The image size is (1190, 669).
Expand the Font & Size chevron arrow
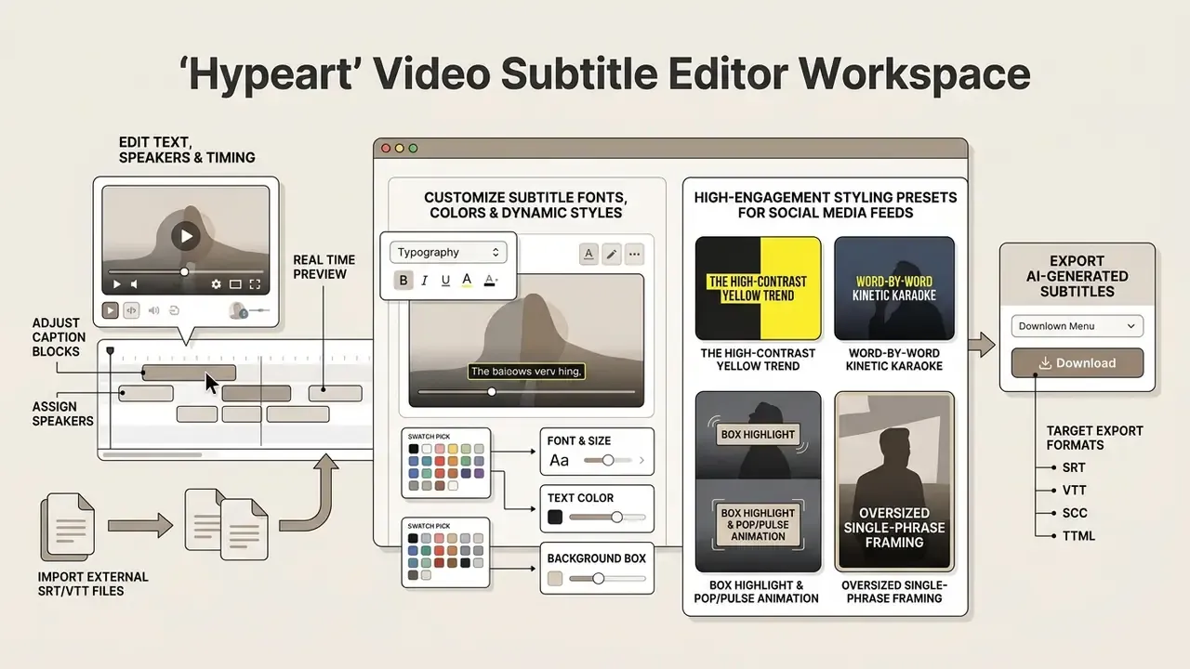click(x=641, y=460)
